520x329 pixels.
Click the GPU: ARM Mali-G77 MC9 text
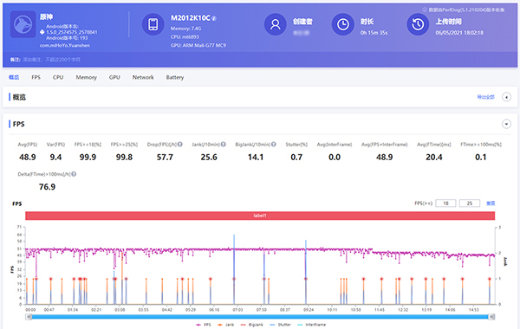(x=198, y=45)
